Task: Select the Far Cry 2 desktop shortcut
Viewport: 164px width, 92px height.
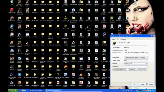Action: click(x=20, y=84)
